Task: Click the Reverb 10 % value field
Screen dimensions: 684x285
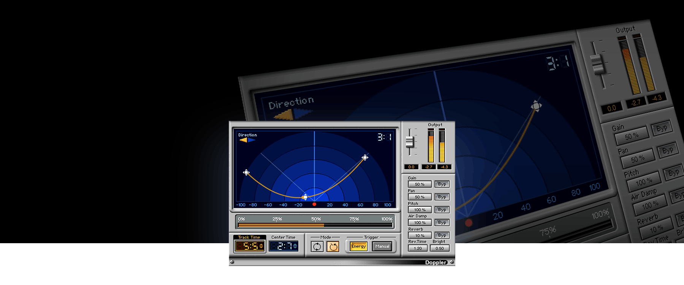Action: point(420,236)
